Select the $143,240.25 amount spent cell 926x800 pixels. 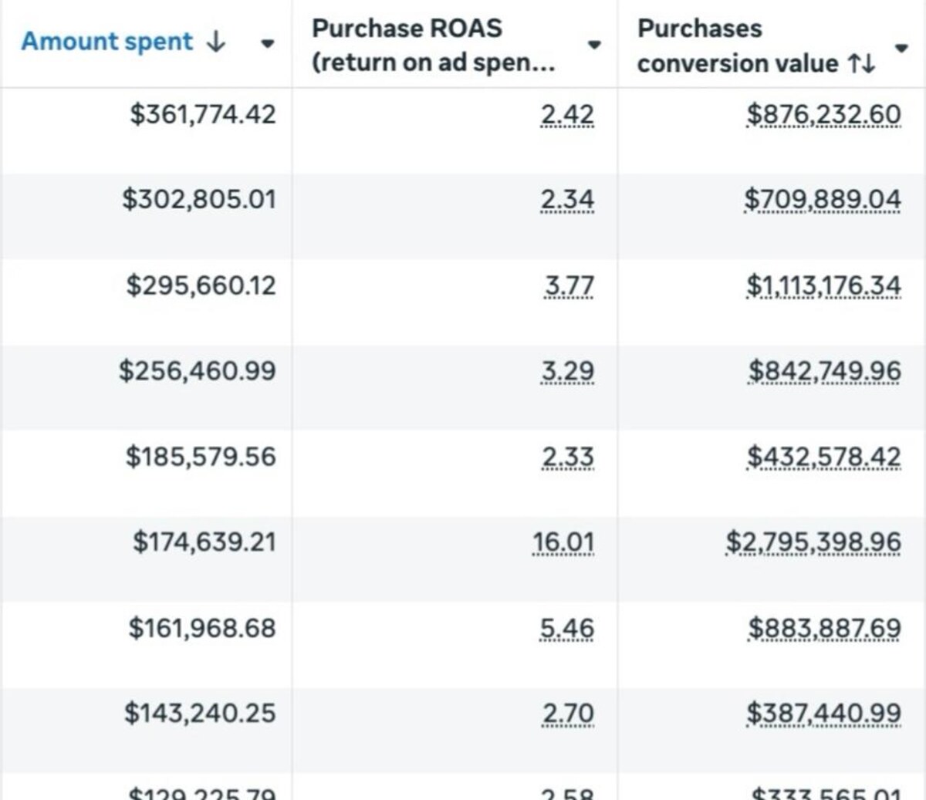tap(200, 713)
